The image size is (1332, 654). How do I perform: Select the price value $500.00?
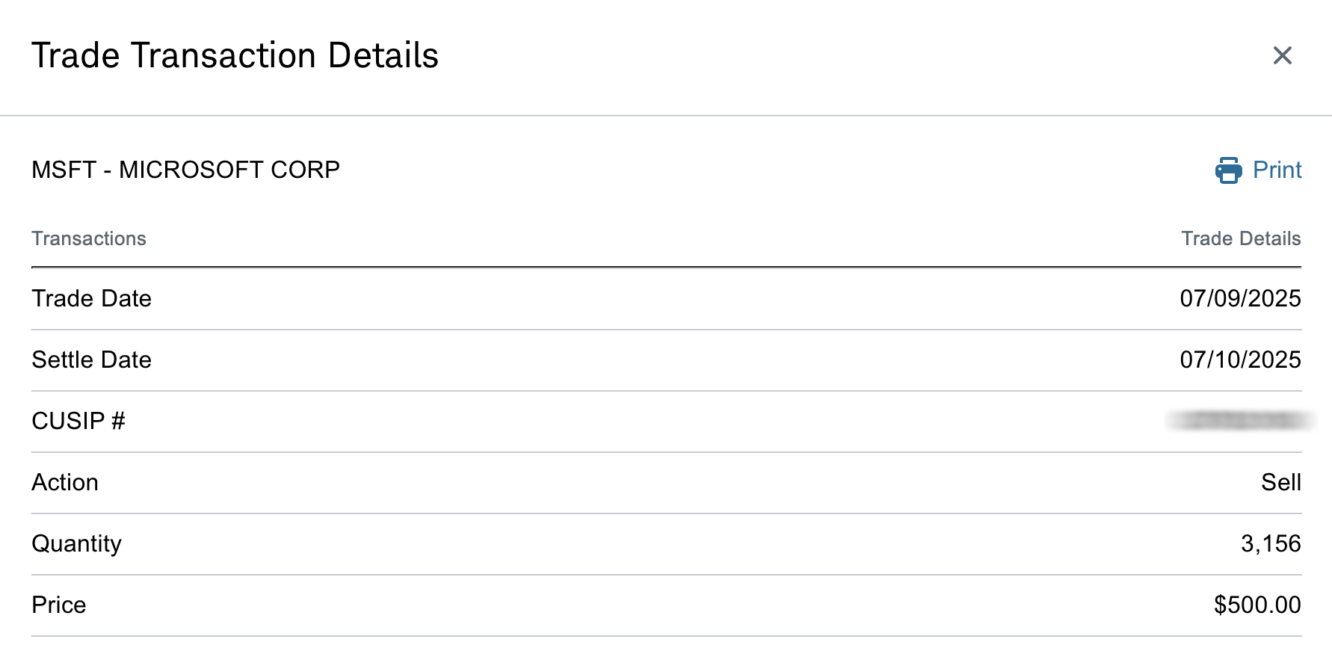coord(1257,605)
